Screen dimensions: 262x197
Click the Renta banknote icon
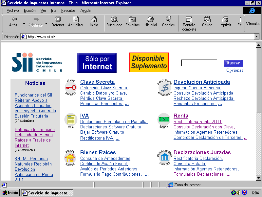tap(164, 121)
